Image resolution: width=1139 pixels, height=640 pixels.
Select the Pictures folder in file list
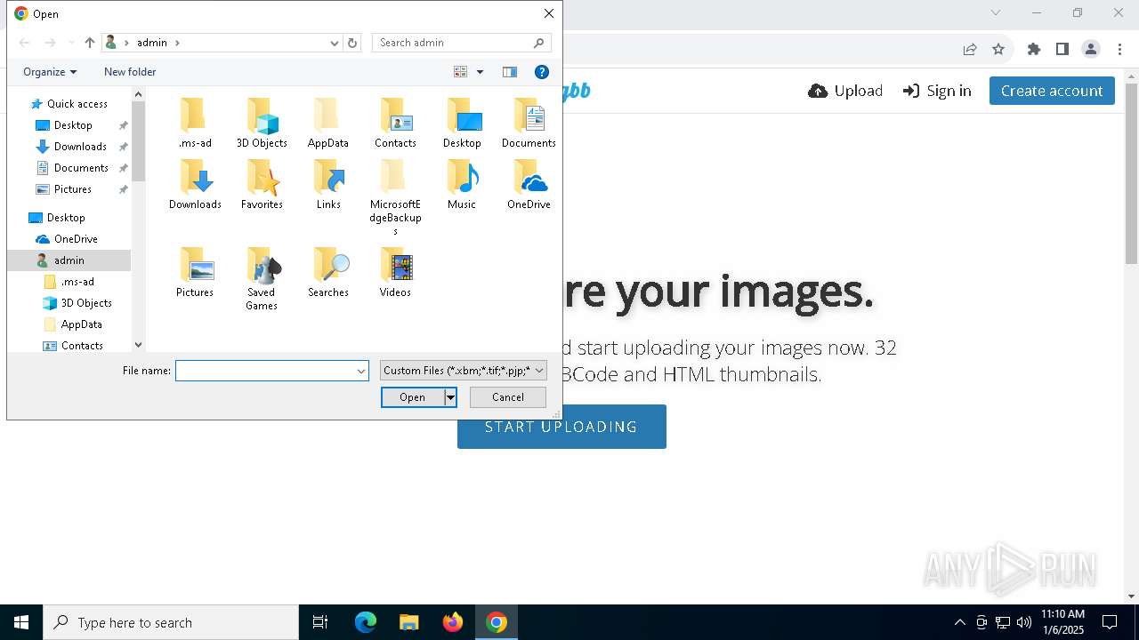pos(195,272)
